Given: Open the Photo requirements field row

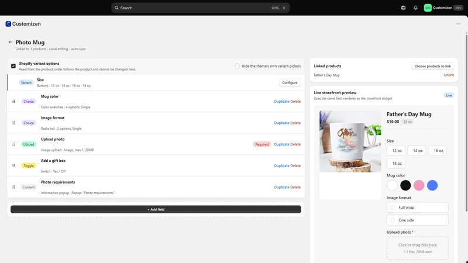Looking at the screenshot, I should (156, 187).
